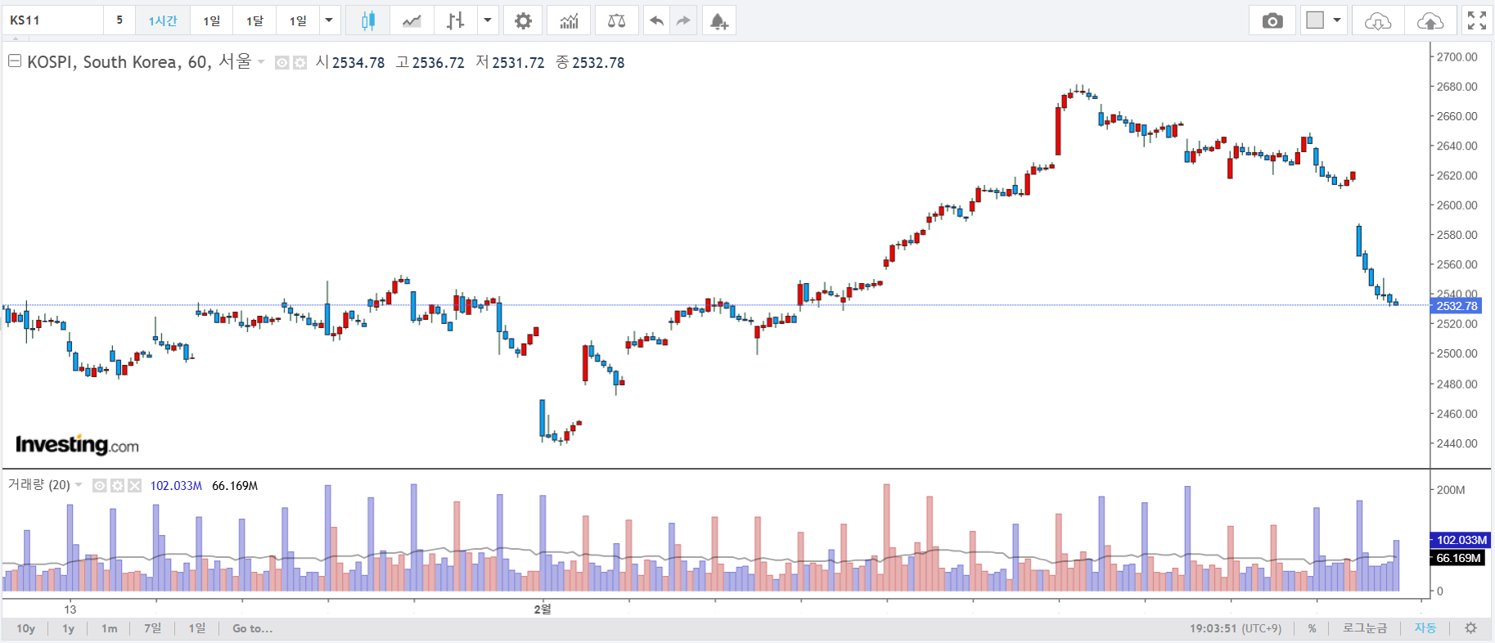This screenshot has width=1495, height=643.
Task: Select the 1시간 hourly interval
Action: pos(163,20)
